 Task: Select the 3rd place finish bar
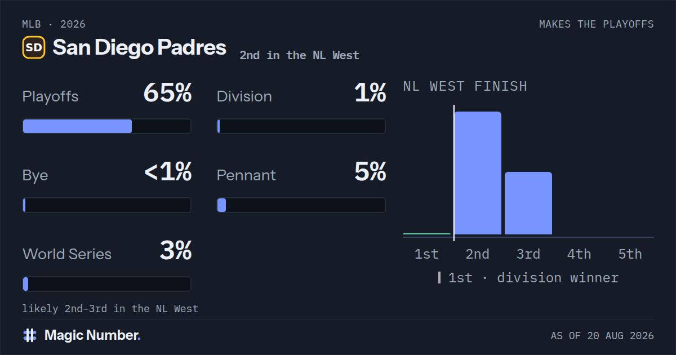528,203
